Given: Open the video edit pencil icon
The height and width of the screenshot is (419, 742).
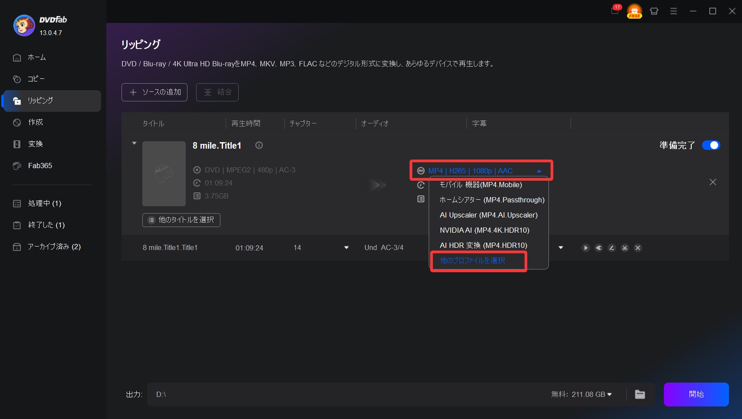Looking at the screenshot, I should point(612,248).
